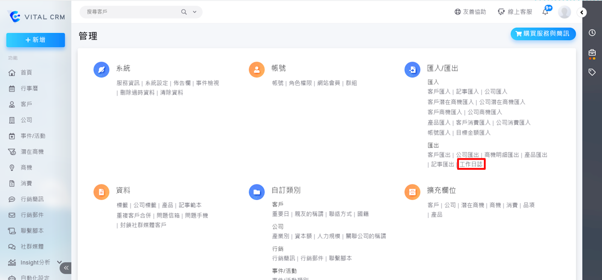Collapse the right panel arrow button
This screenshot has width=602, height=280.
(582, 12)
